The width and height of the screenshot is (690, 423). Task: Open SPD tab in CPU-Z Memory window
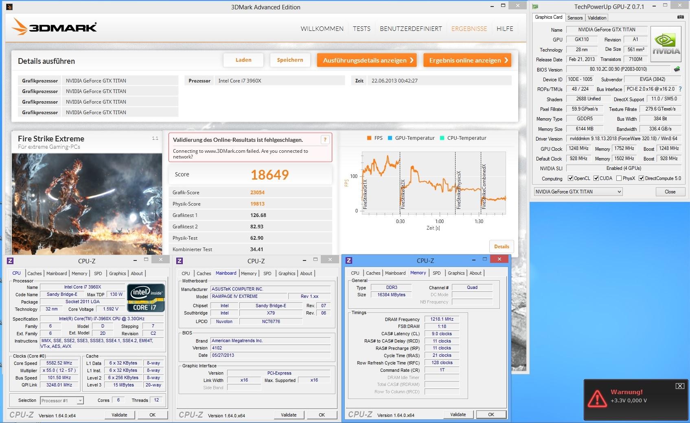[436, 273]
